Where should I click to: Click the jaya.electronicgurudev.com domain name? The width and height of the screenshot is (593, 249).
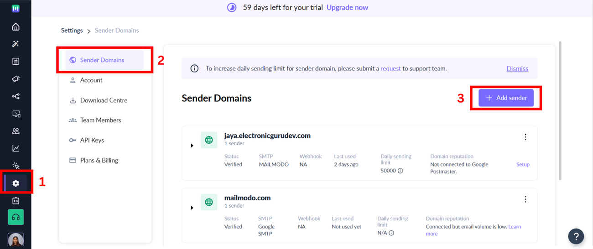(x=267, y=136)
